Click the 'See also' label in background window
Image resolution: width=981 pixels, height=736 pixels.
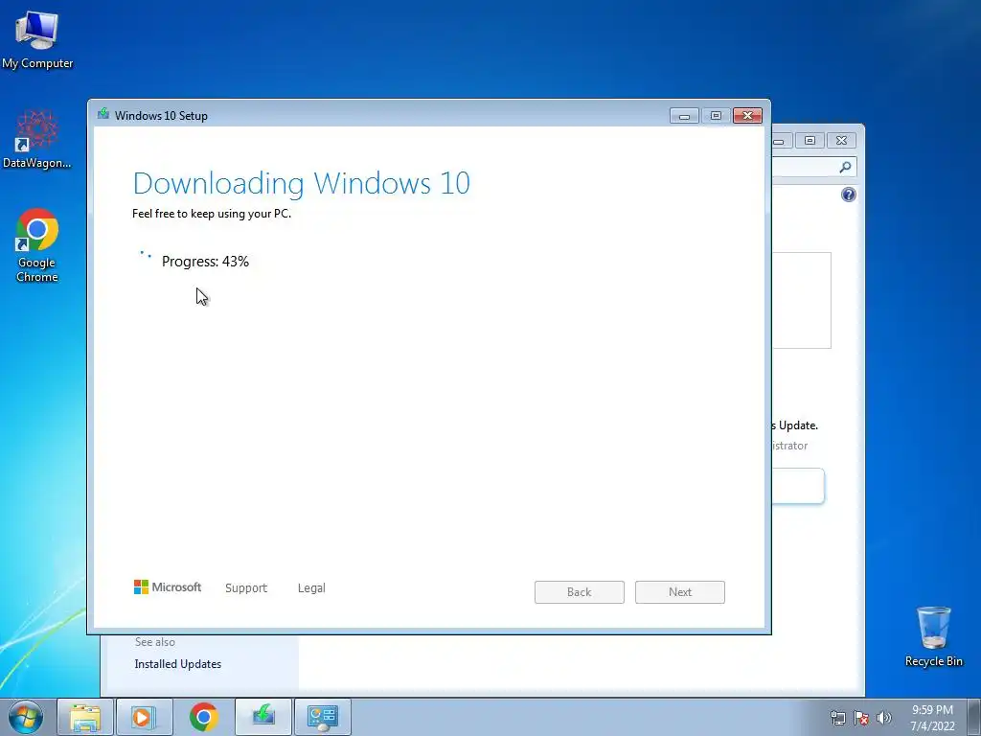154,642
